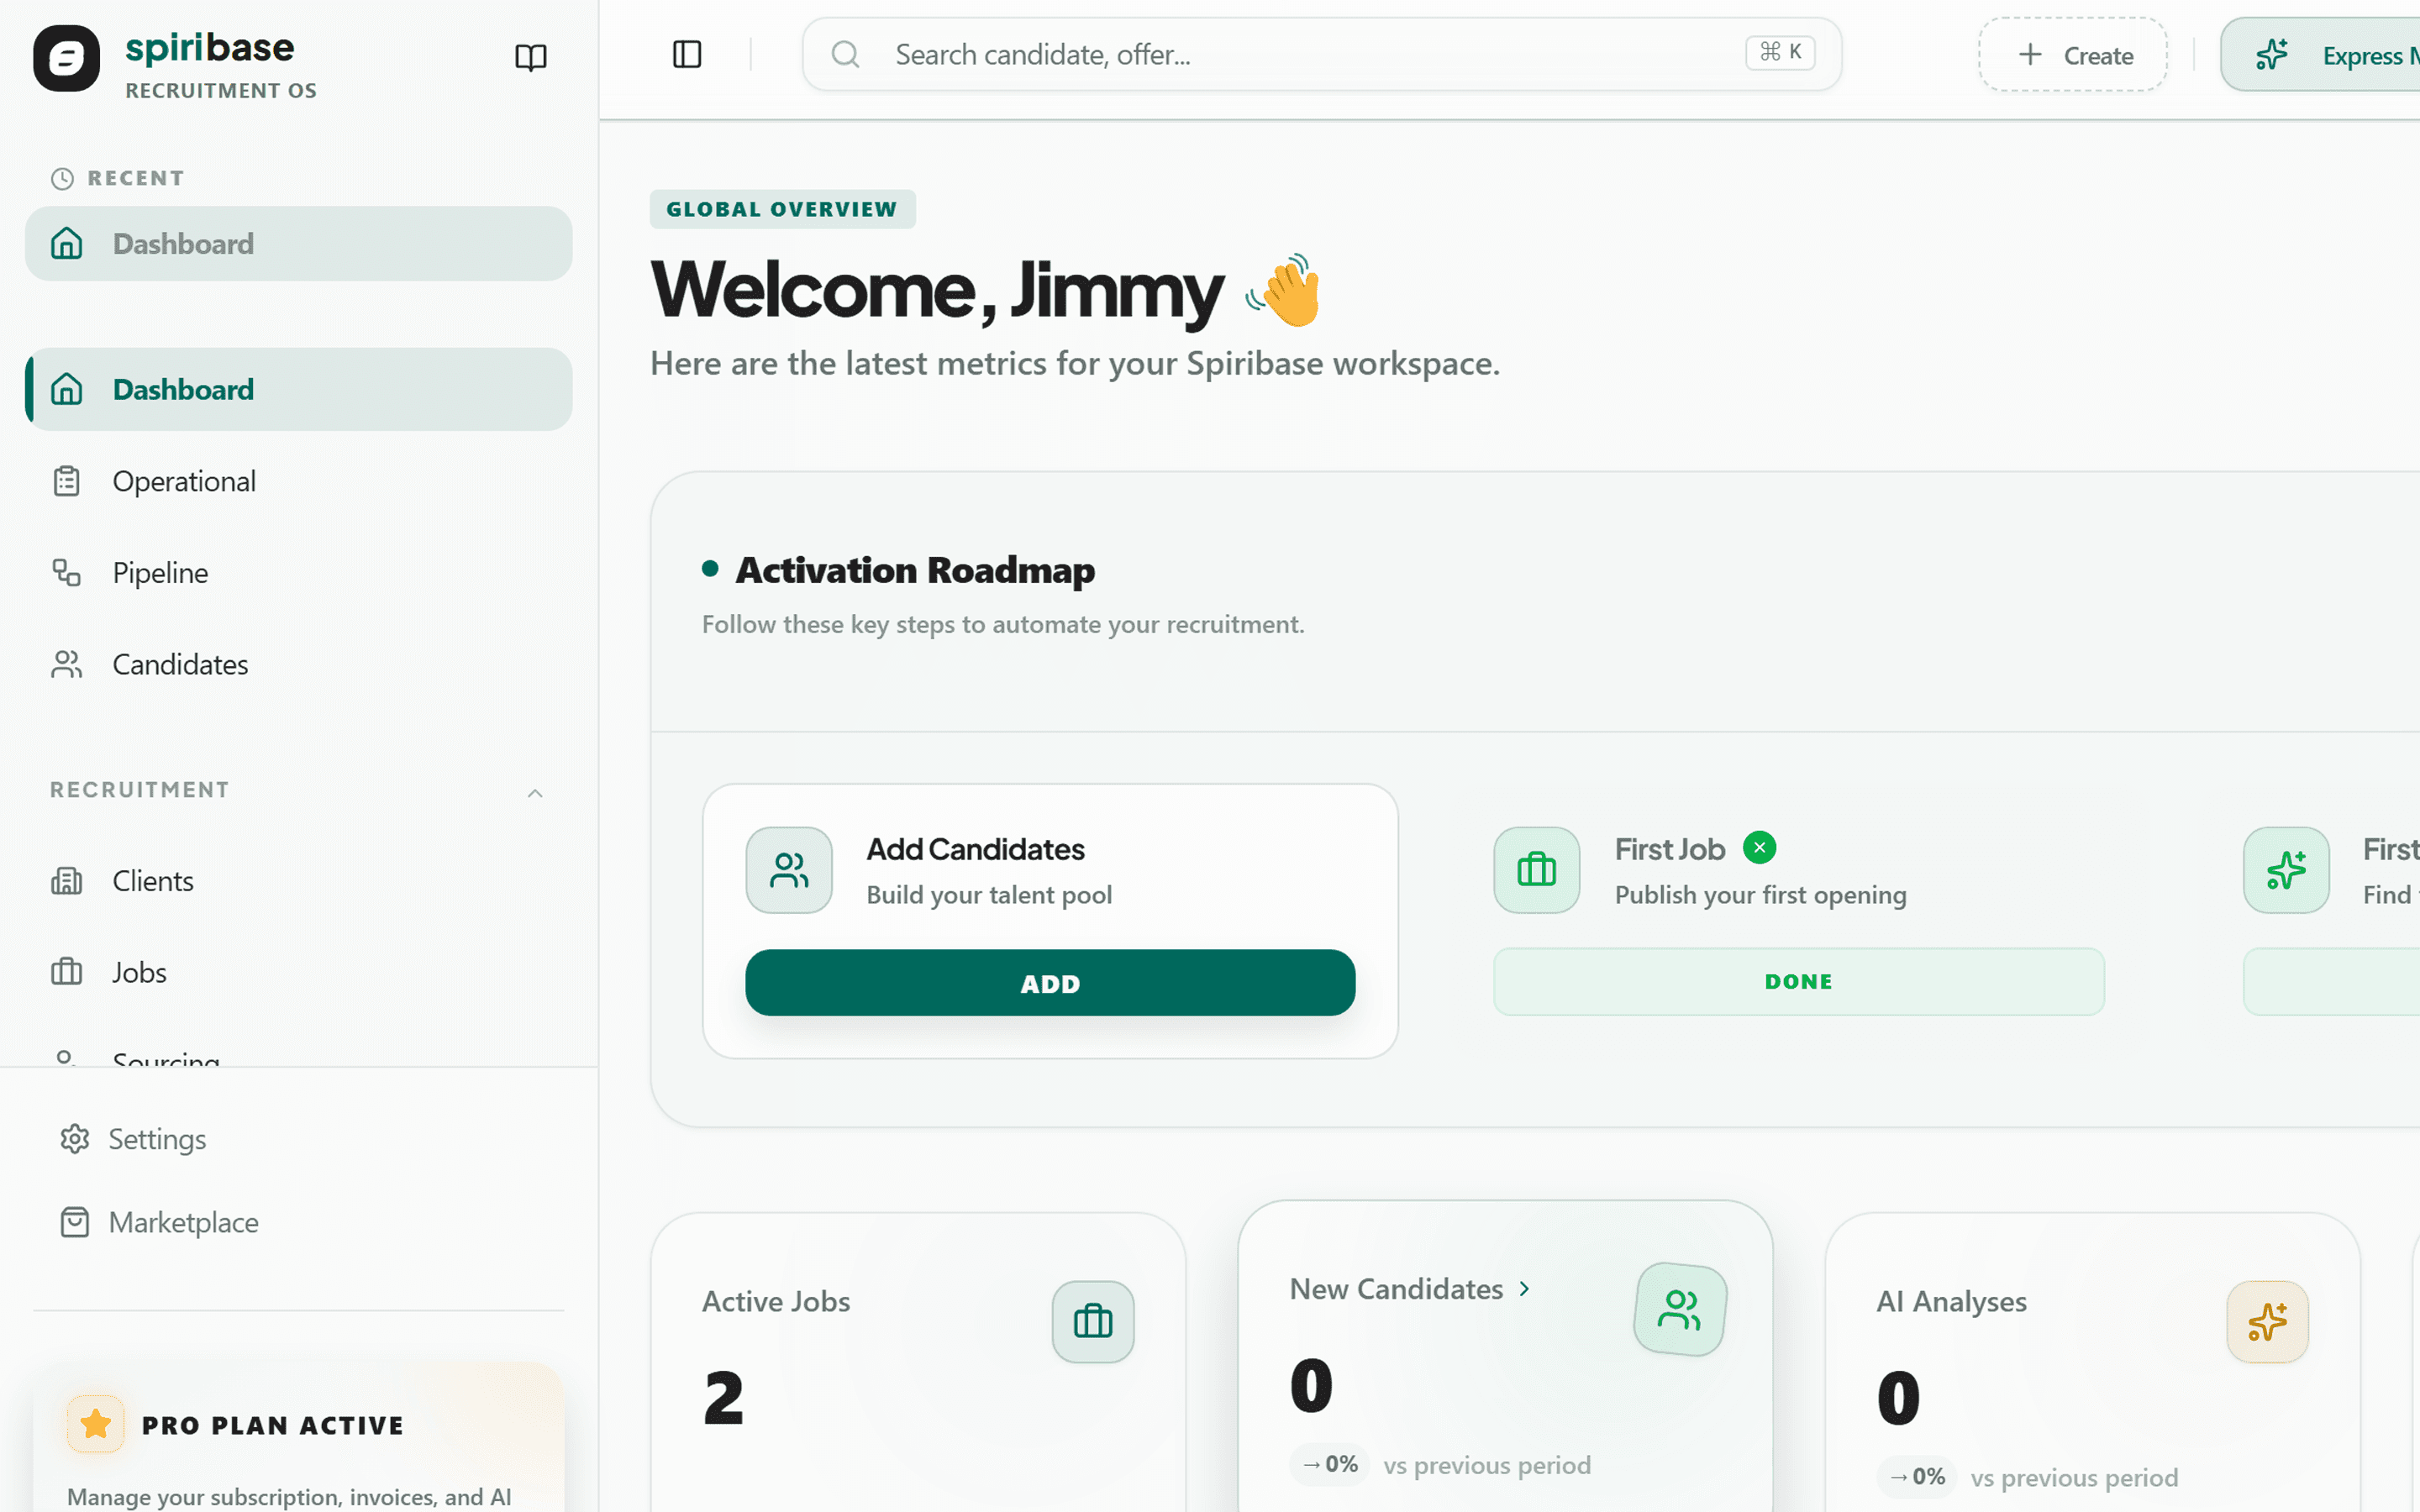Click the Activation Roadmap heading
The height and width of the screenshot is (1512, 2420).
pos(915,570)
